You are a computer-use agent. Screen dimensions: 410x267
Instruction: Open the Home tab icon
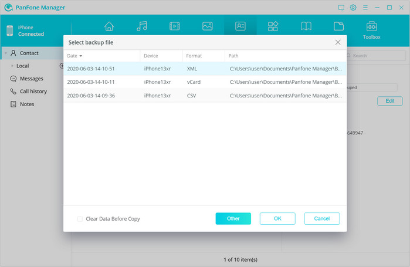click(109, 26)
